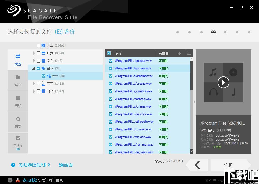Collapse the 音频 category tree node
This screenshot has height=184, width=259.
33,68
